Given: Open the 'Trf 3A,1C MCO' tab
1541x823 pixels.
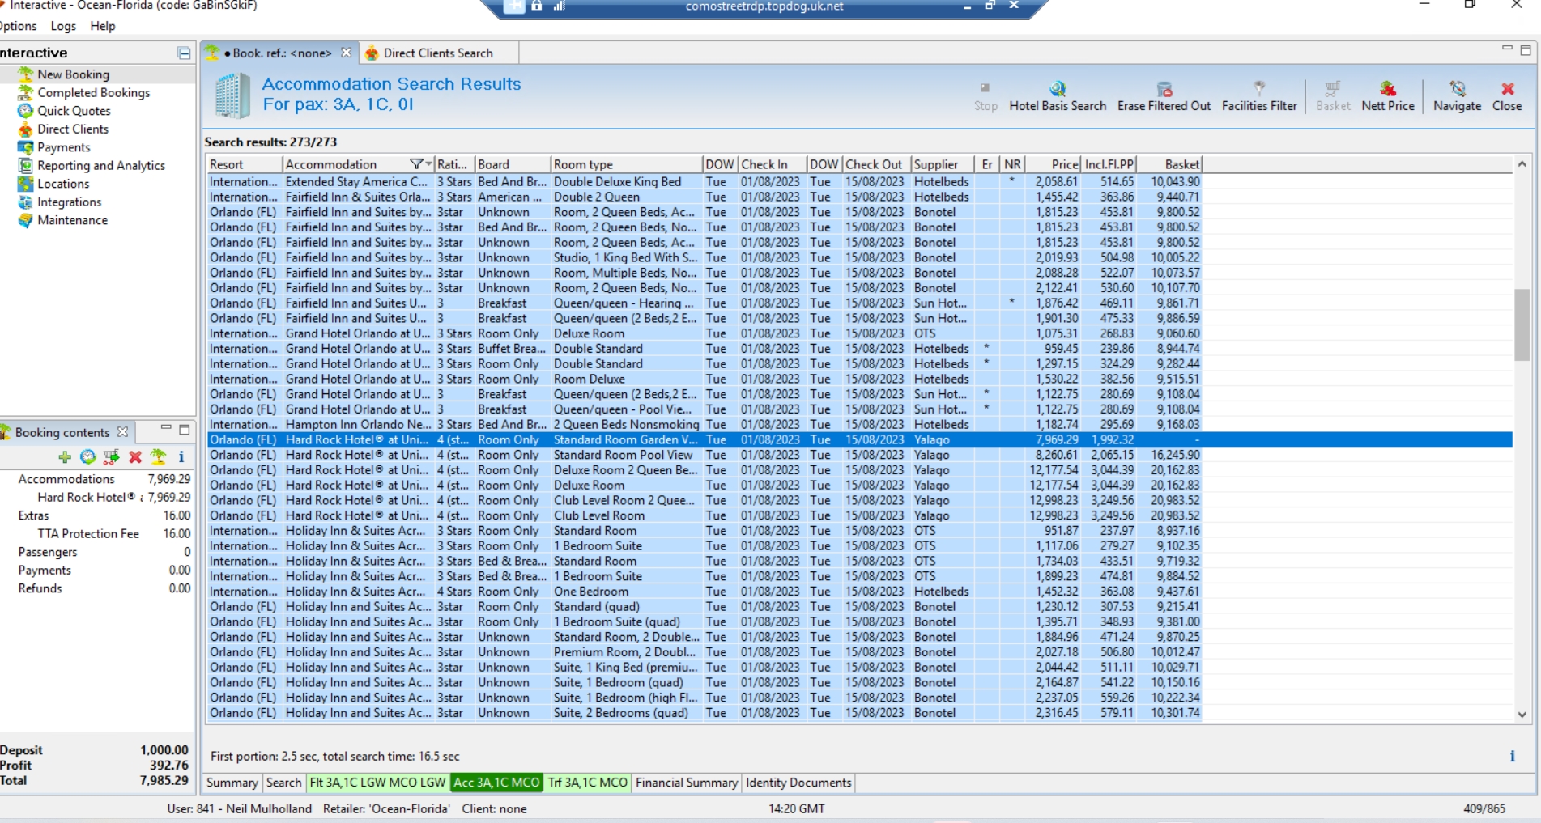Looking at the screenshot, I should 587,783.
